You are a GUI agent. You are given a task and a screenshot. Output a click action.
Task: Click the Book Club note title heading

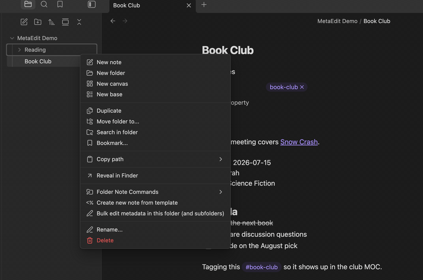click(x=228, y=50)
